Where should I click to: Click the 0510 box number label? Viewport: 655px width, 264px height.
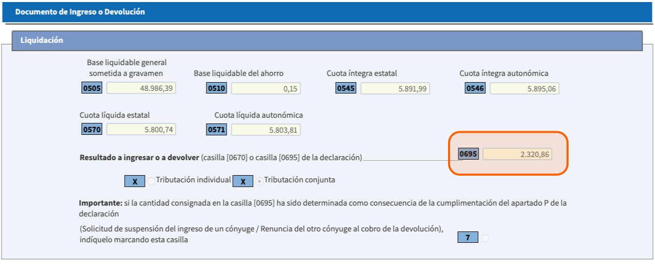tap(217, 88)
